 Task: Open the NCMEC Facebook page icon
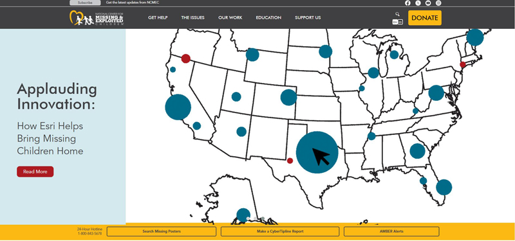(407, 3)
